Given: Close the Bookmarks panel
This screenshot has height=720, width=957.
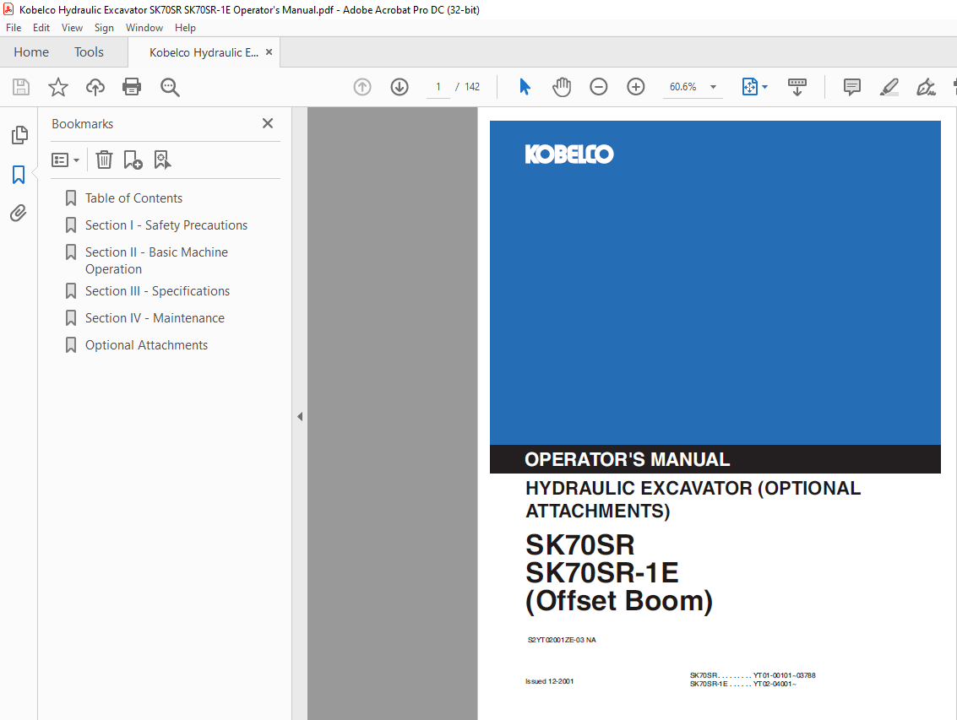Looking at the screenshot, I should [x=267, y=123].
